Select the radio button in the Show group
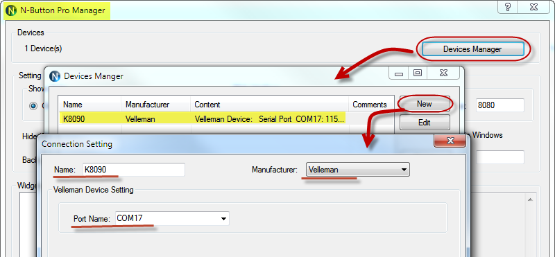The height and width of the screenshot is (257, 555). click(x=33, y=106)
